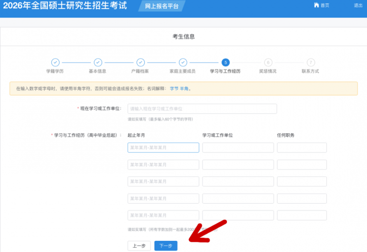This screenshot has height=252, width=367.
Task: Click the home icon labeled 首页
Action: (x=316, y=5)
